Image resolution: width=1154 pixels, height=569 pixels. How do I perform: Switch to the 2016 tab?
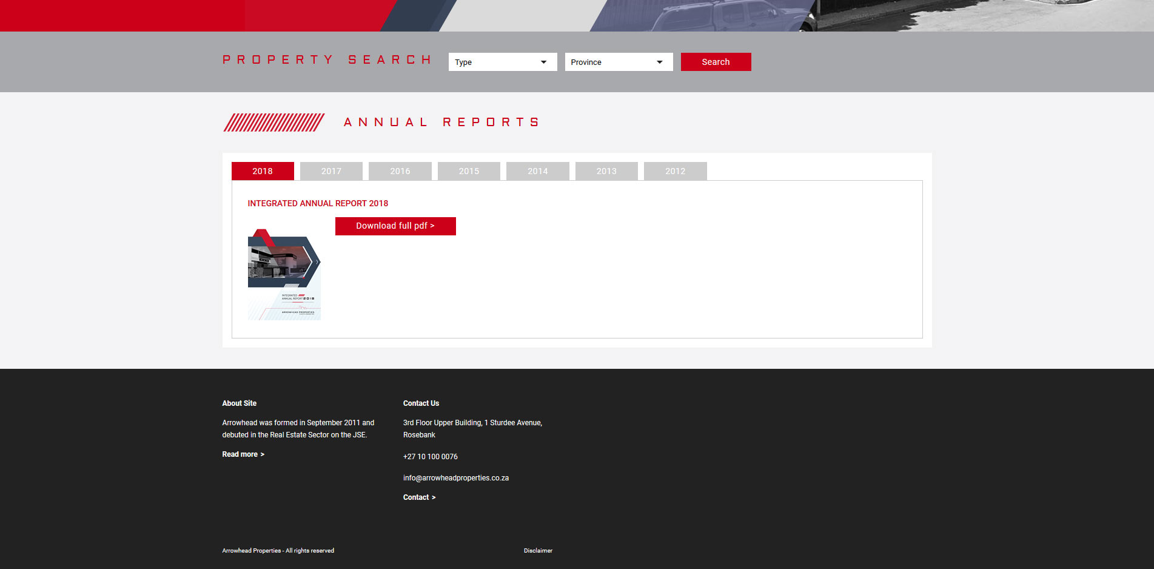coord(400,171)
